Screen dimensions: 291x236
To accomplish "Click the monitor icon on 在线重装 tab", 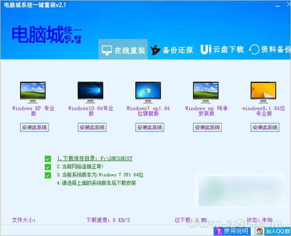I will 107,50.
